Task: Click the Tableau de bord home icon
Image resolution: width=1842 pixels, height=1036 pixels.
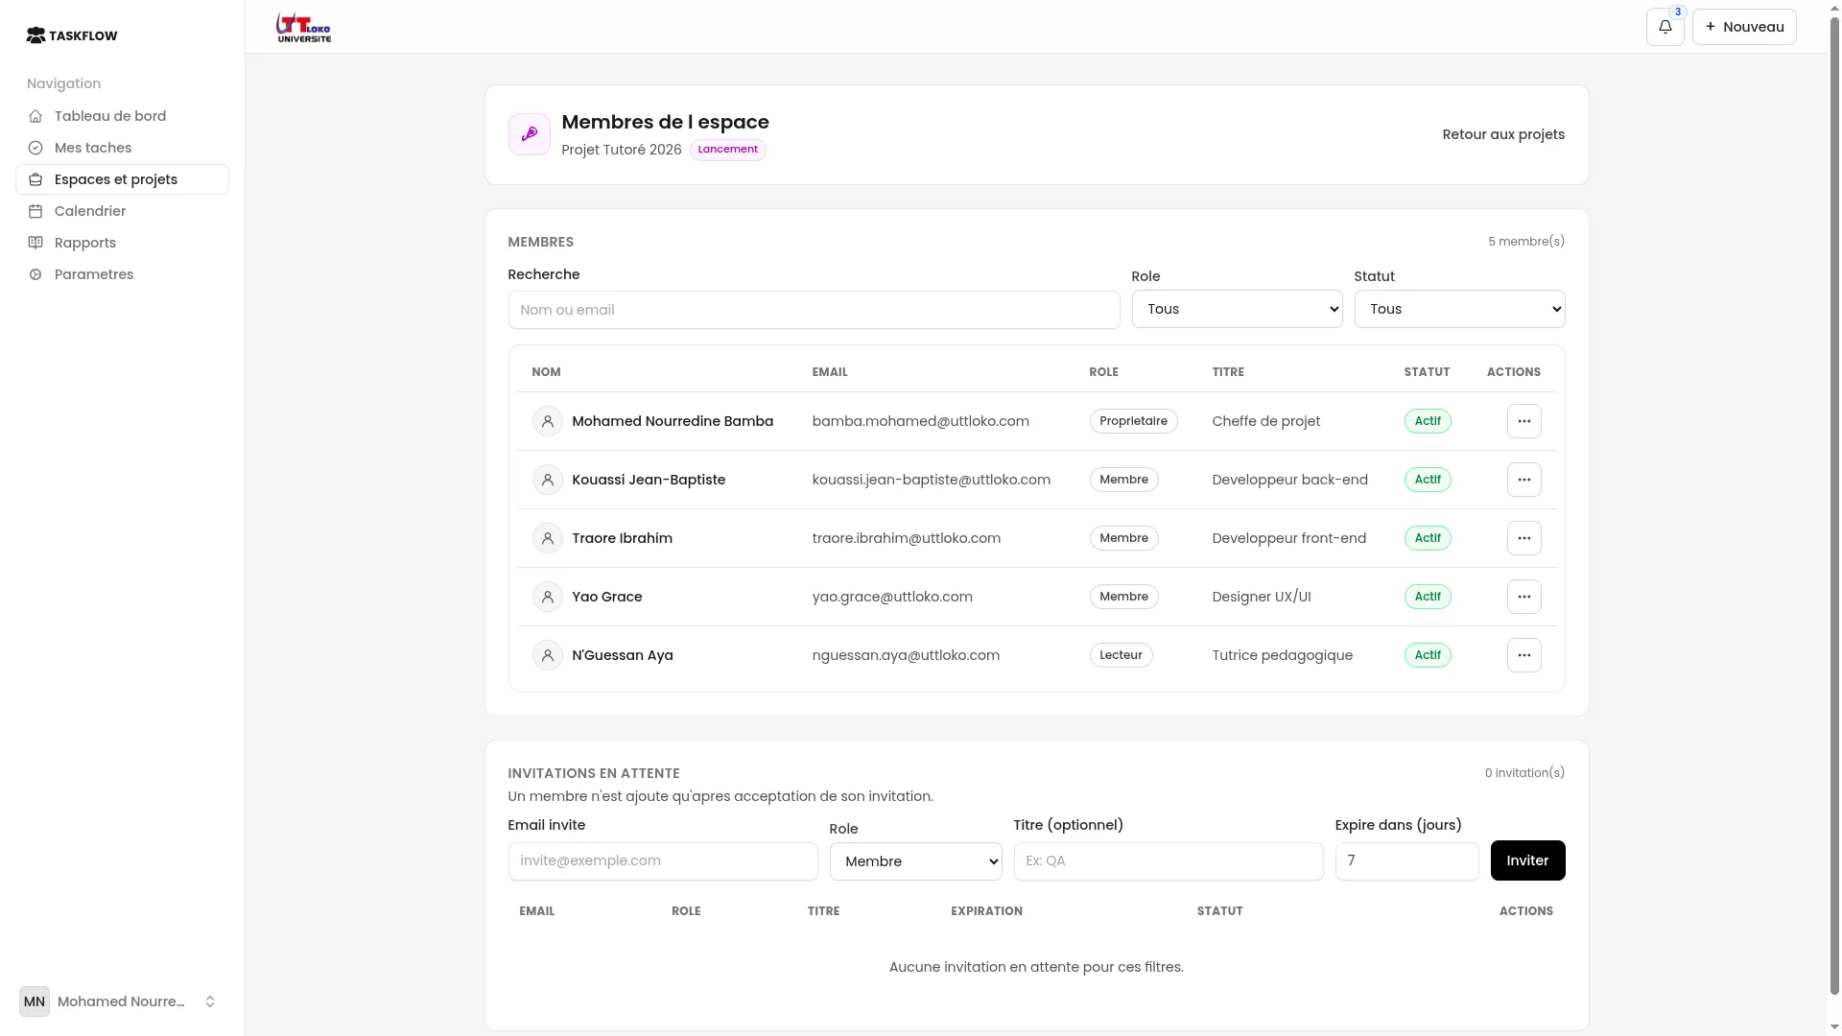Action: [35, 116]
